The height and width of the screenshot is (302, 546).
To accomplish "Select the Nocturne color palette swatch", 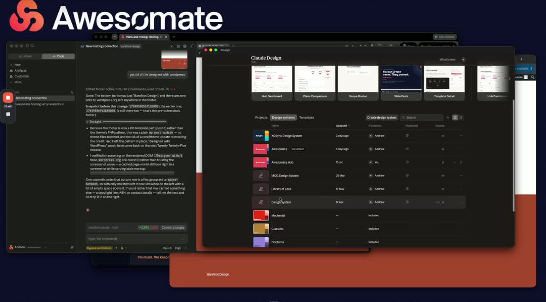I will click(261, 242).
